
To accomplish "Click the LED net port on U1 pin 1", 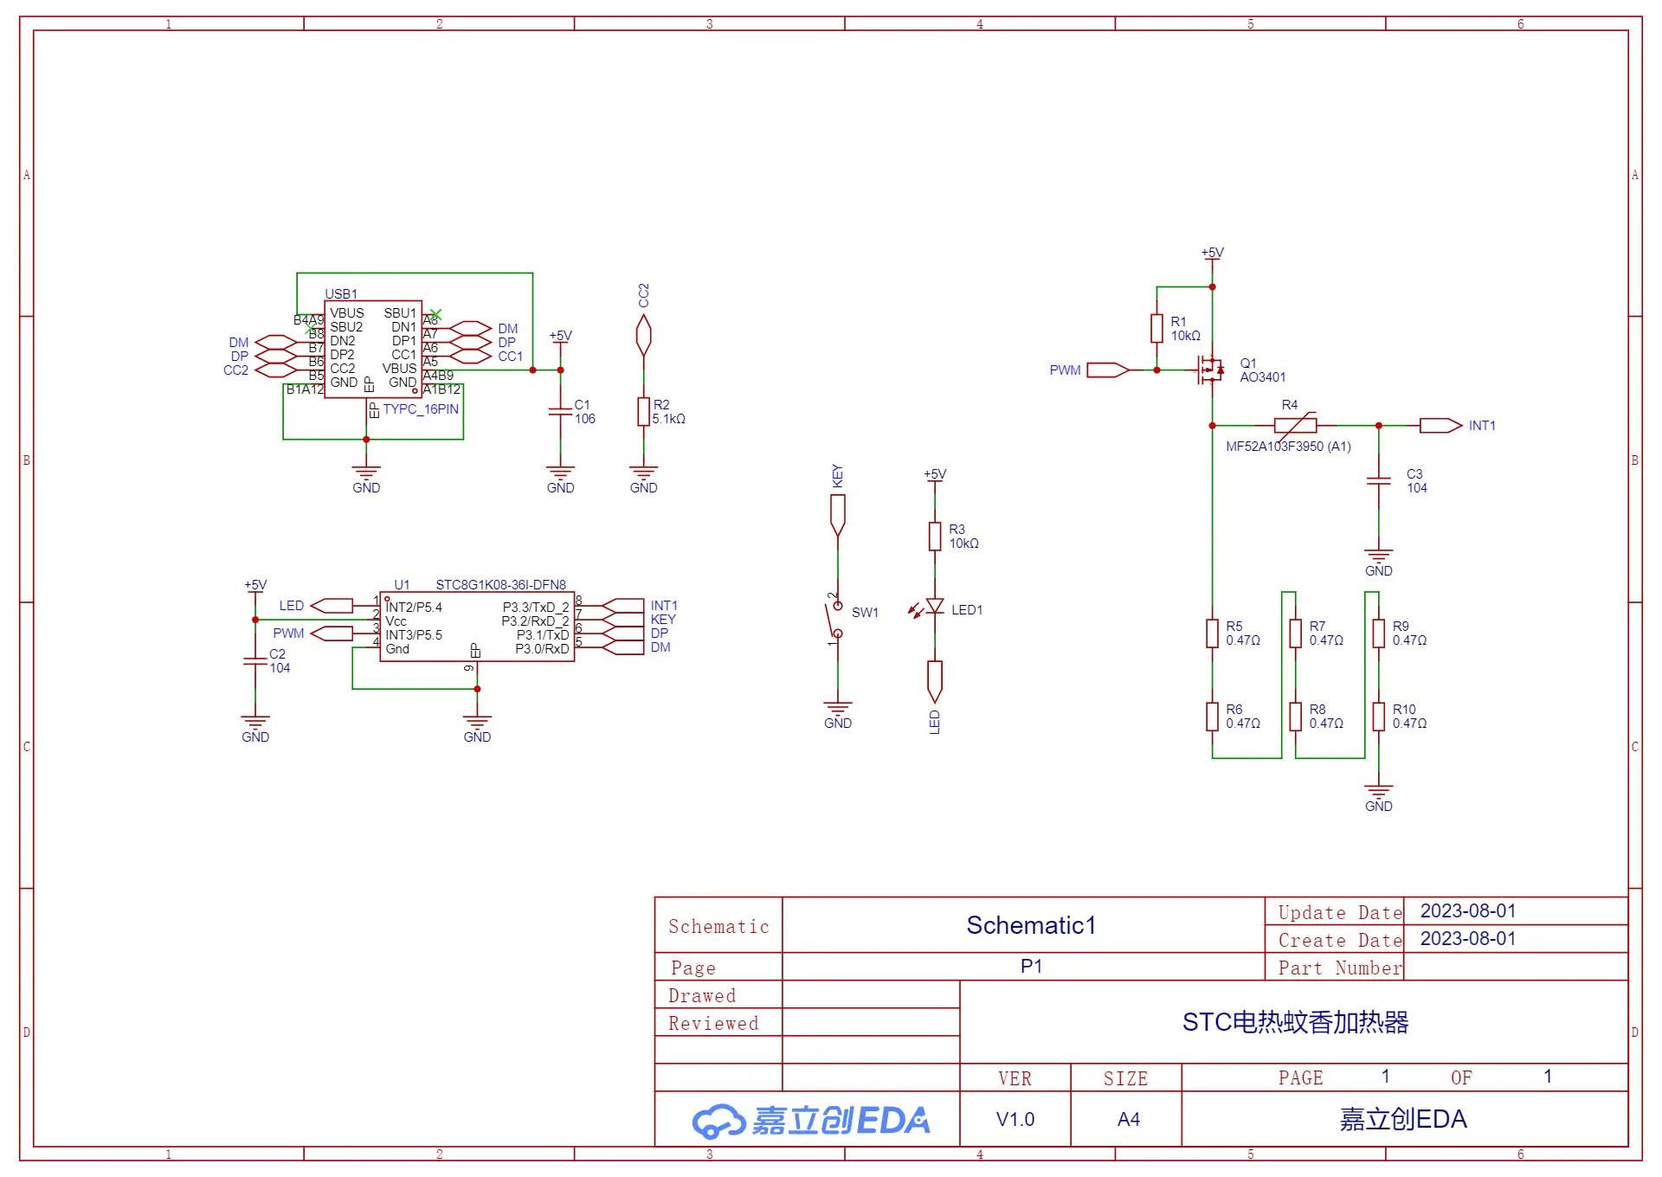I will pyautogui.click(x=332, y=606).
